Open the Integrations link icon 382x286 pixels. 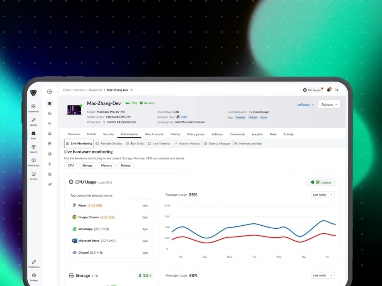34,262
